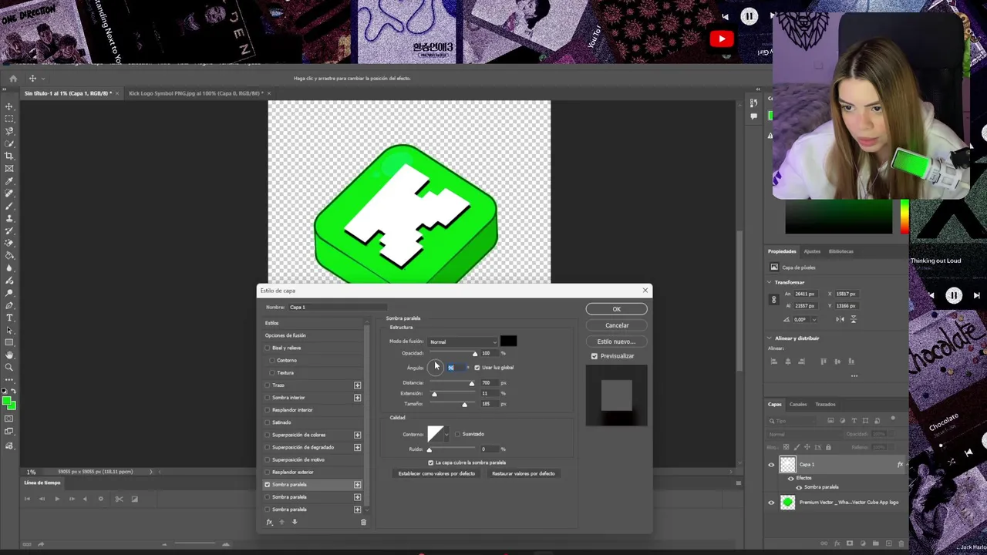This screenshot has width=987, height=555.
Task: Click Estilo nuevo button
Action: [616, 341]
